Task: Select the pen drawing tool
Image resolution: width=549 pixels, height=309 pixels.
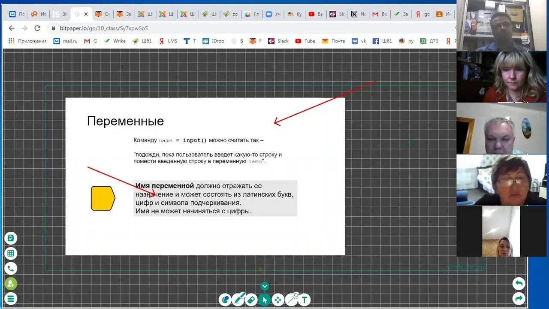Action: pos(238,299)
